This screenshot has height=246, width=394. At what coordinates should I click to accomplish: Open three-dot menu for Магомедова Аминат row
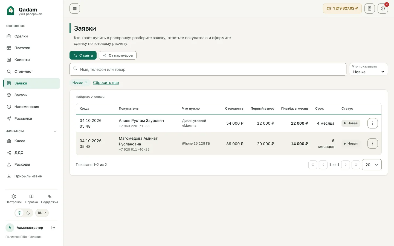point(372,143)
